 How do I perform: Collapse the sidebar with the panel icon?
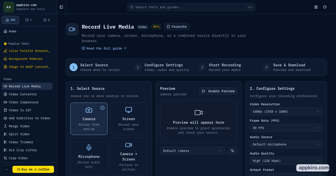coord(61,7)
